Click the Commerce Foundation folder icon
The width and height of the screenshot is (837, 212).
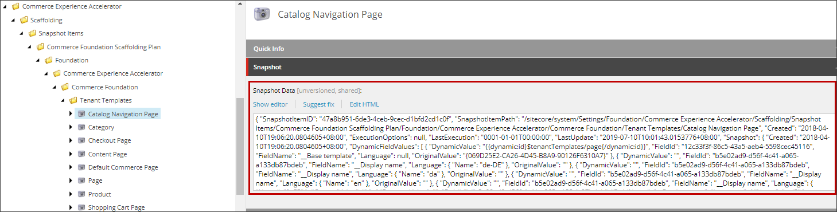pyautogui.click(x=65, y=87)
